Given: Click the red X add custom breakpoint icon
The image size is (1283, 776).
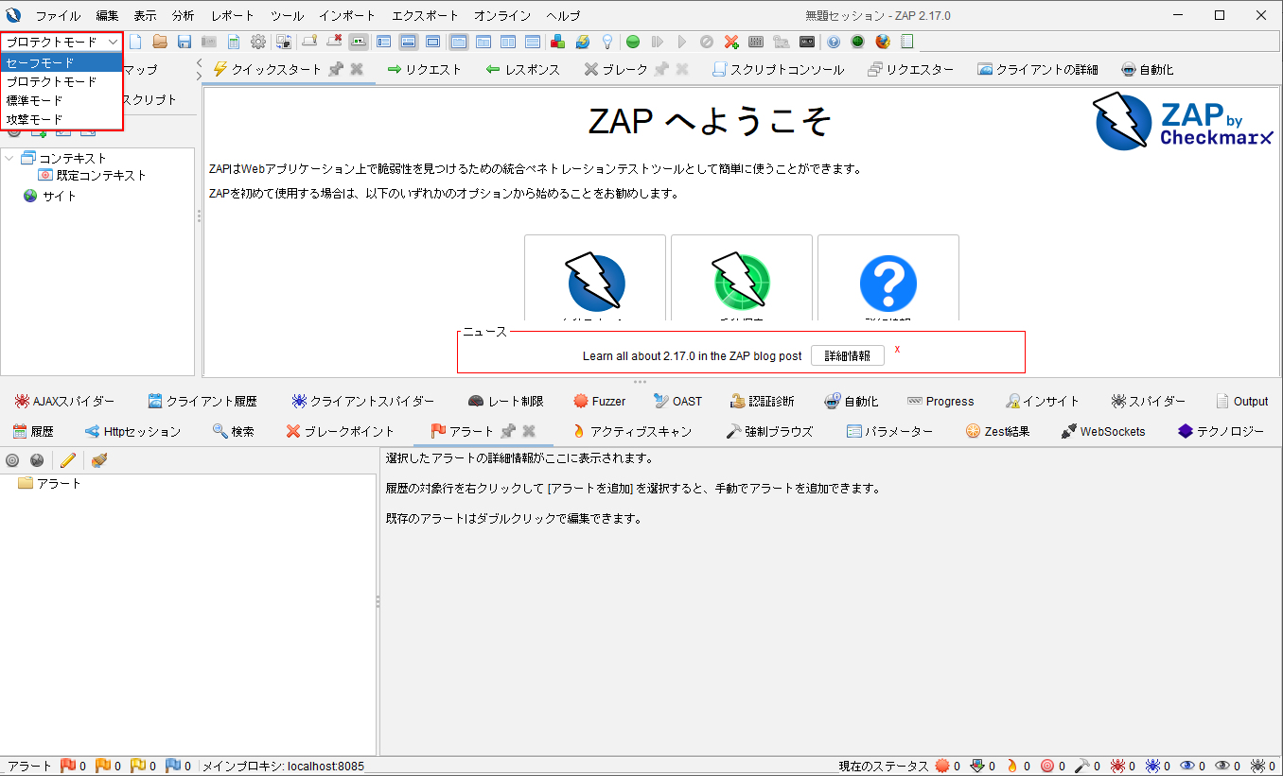Looking at the screenshot, I should click(731, 42).
